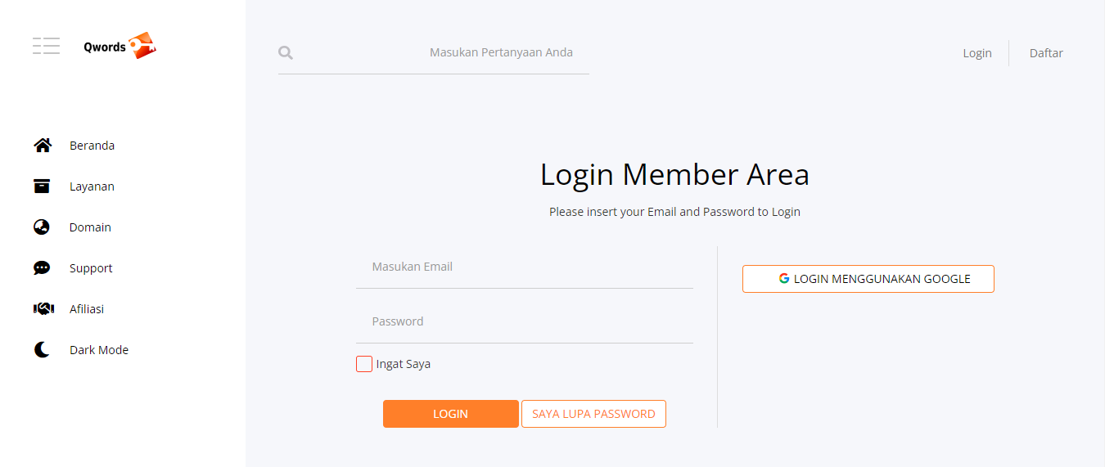Click the Domain globe icon

point(42,227)
